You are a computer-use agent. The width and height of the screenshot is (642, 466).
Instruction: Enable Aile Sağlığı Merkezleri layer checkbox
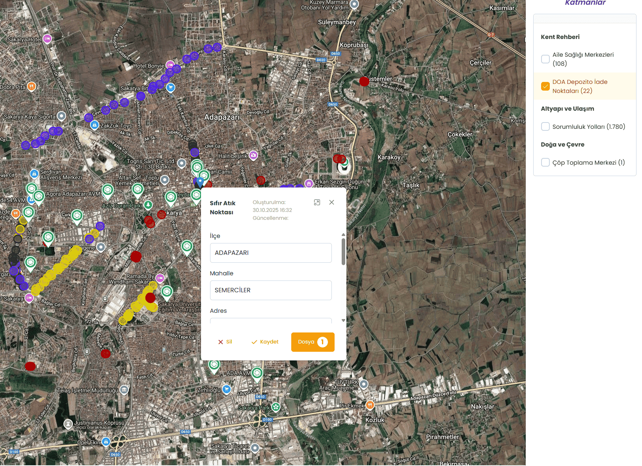[x=545, y=59]
